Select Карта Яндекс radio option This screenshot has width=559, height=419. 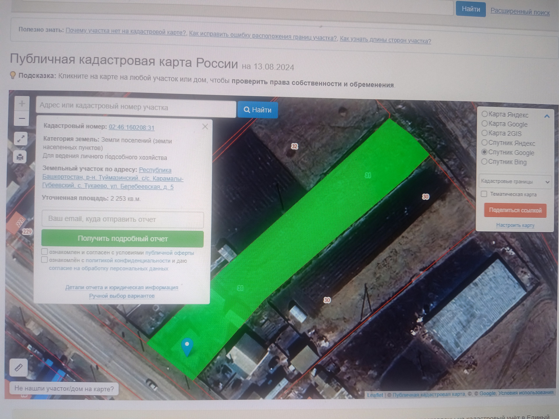click(484, 114)
